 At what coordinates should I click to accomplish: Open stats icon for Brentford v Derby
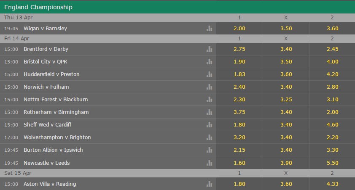[x=209, y=49]
